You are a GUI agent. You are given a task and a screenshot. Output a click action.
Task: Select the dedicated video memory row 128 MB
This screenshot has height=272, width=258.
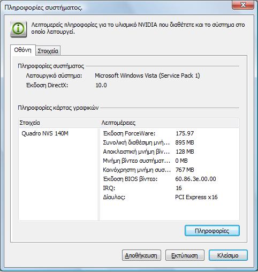click(x=169, y=152)
